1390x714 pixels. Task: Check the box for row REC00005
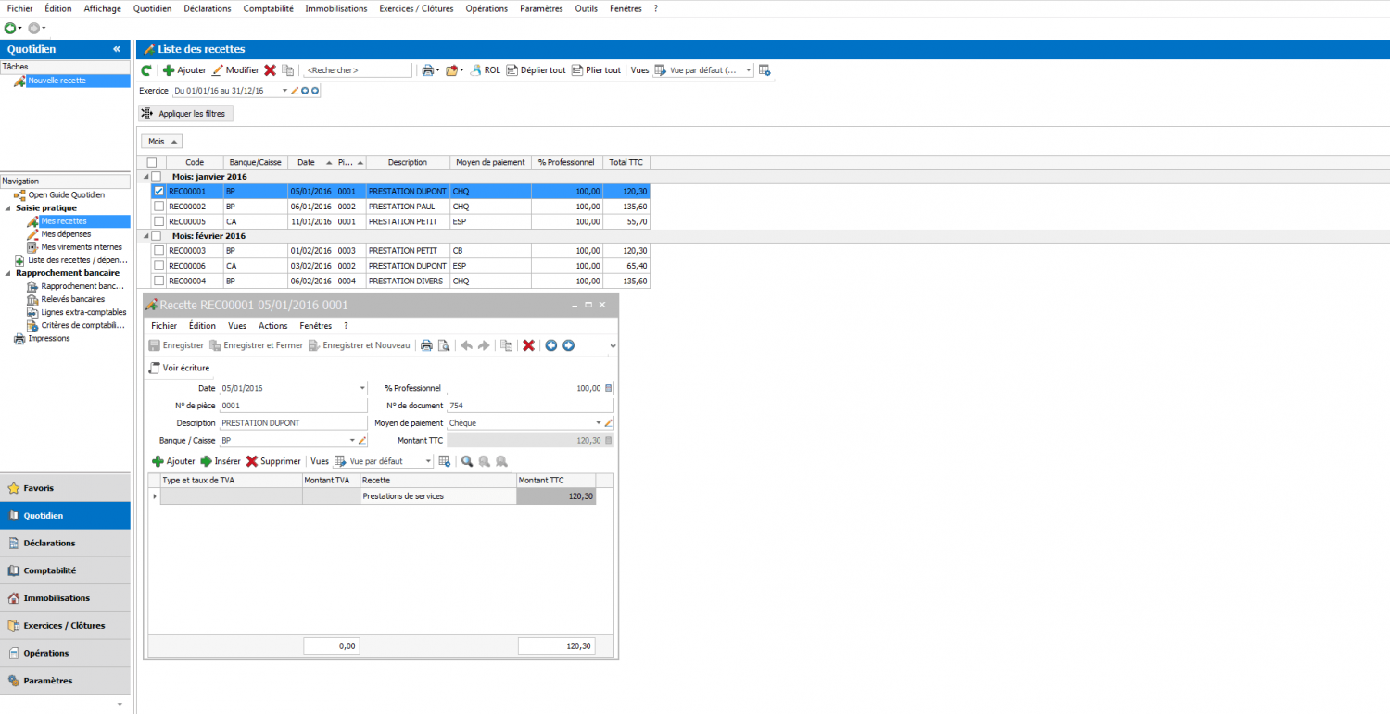[x=158, y=222]
